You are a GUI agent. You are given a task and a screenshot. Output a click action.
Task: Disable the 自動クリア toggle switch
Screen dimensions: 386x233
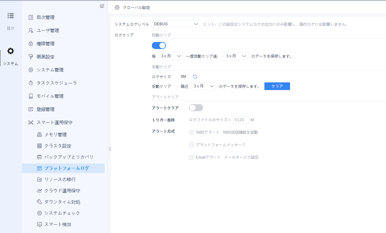tap(159, 46)
